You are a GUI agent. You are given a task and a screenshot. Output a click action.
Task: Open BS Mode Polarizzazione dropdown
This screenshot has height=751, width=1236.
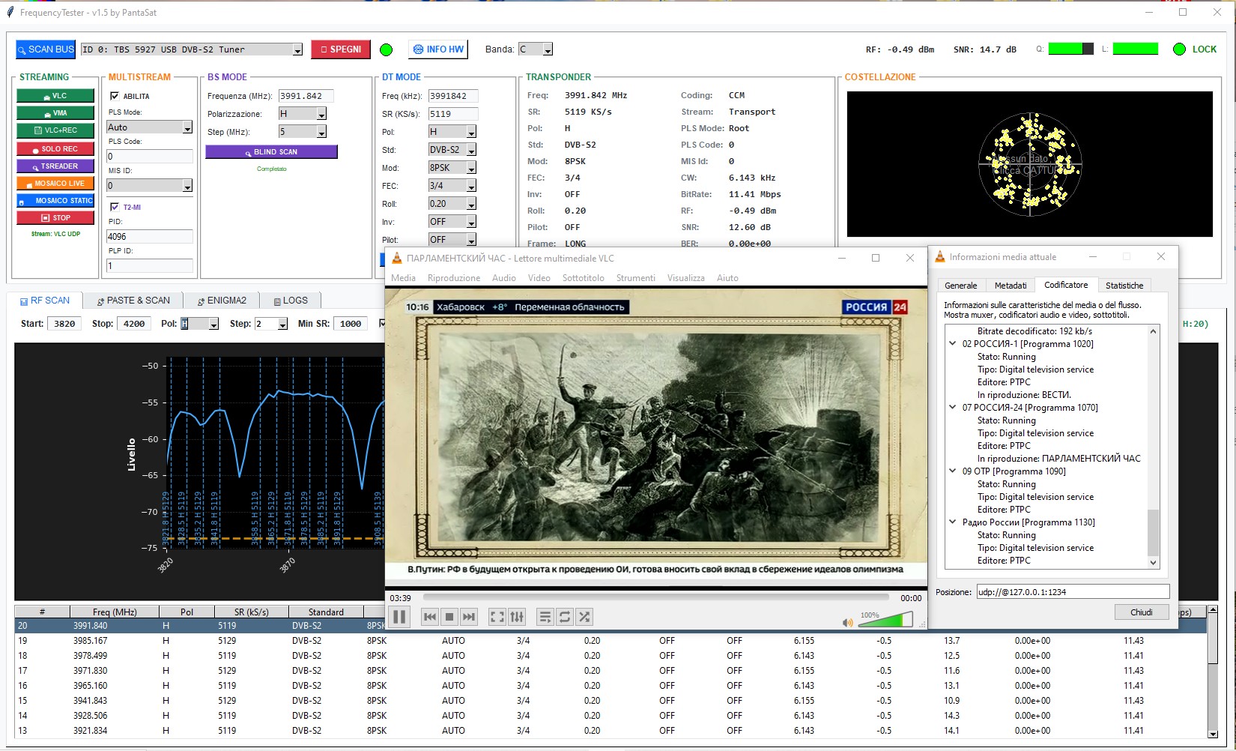pyautogui.click(x=321, y=114)
